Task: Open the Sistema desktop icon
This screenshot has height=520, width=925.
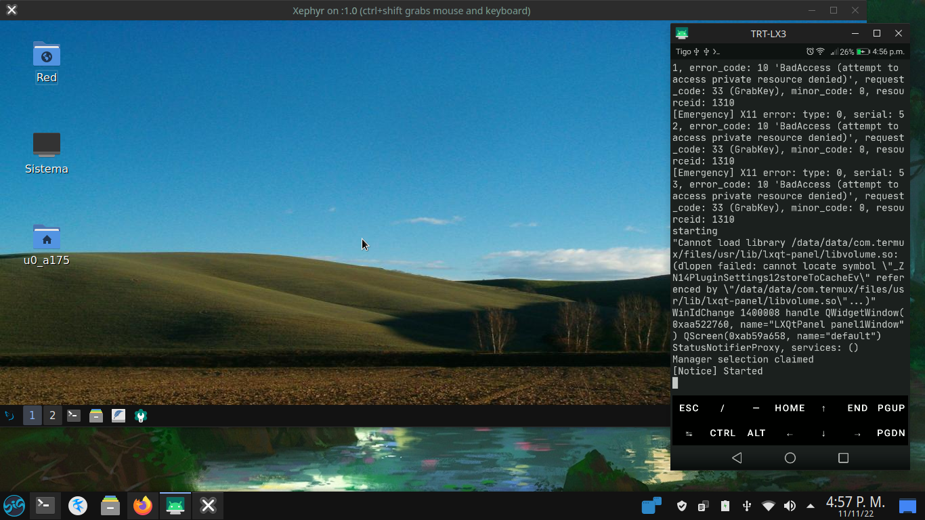Action: point(47,153)
